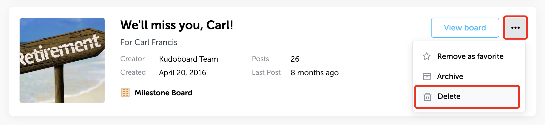
Task: Click the Last Post field label
Action: coord(266,72)
